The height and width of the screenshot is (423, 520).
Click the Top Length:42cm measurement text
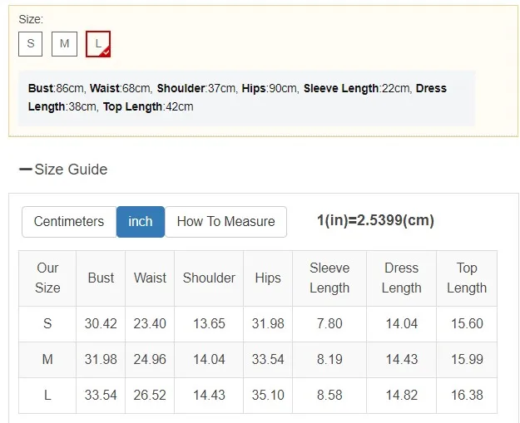click(x=148, y=106)
